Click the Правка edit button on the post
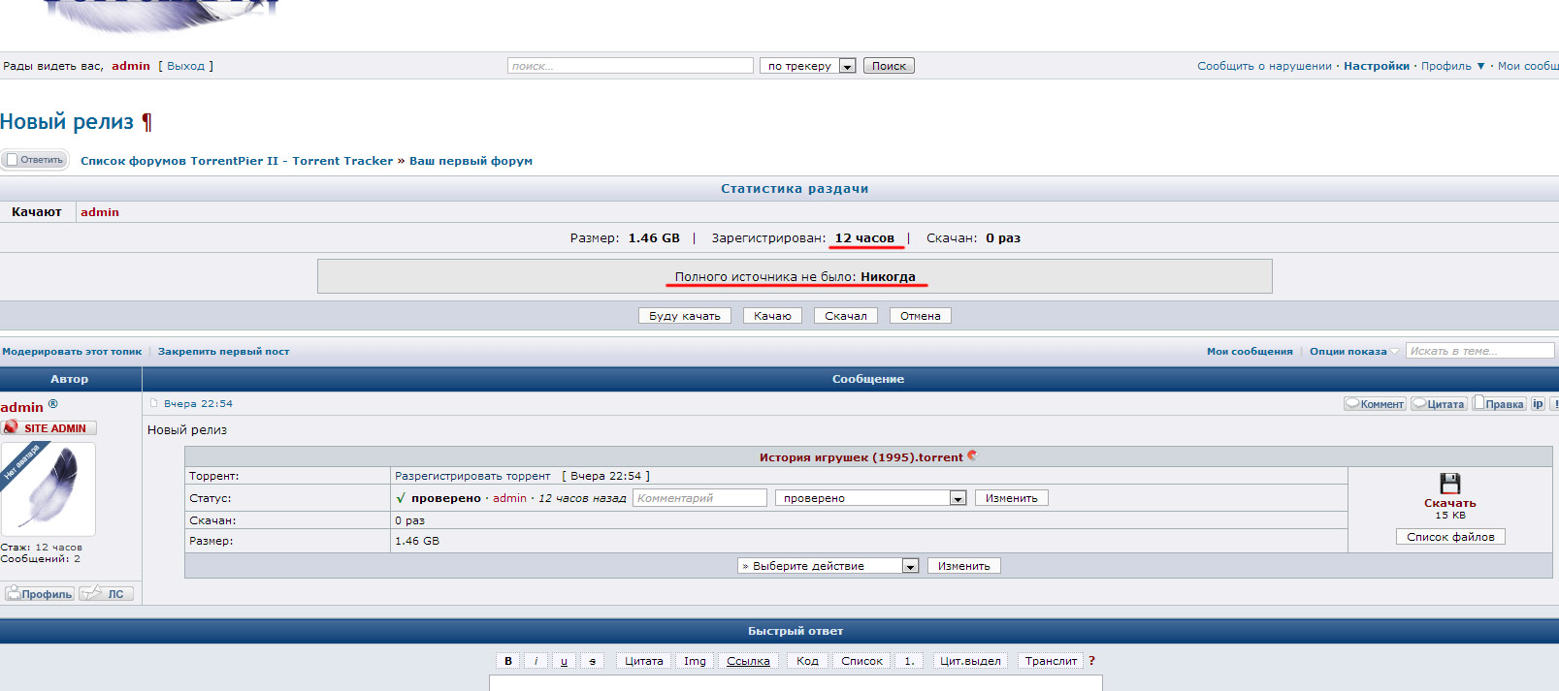 pos(1499,404)
